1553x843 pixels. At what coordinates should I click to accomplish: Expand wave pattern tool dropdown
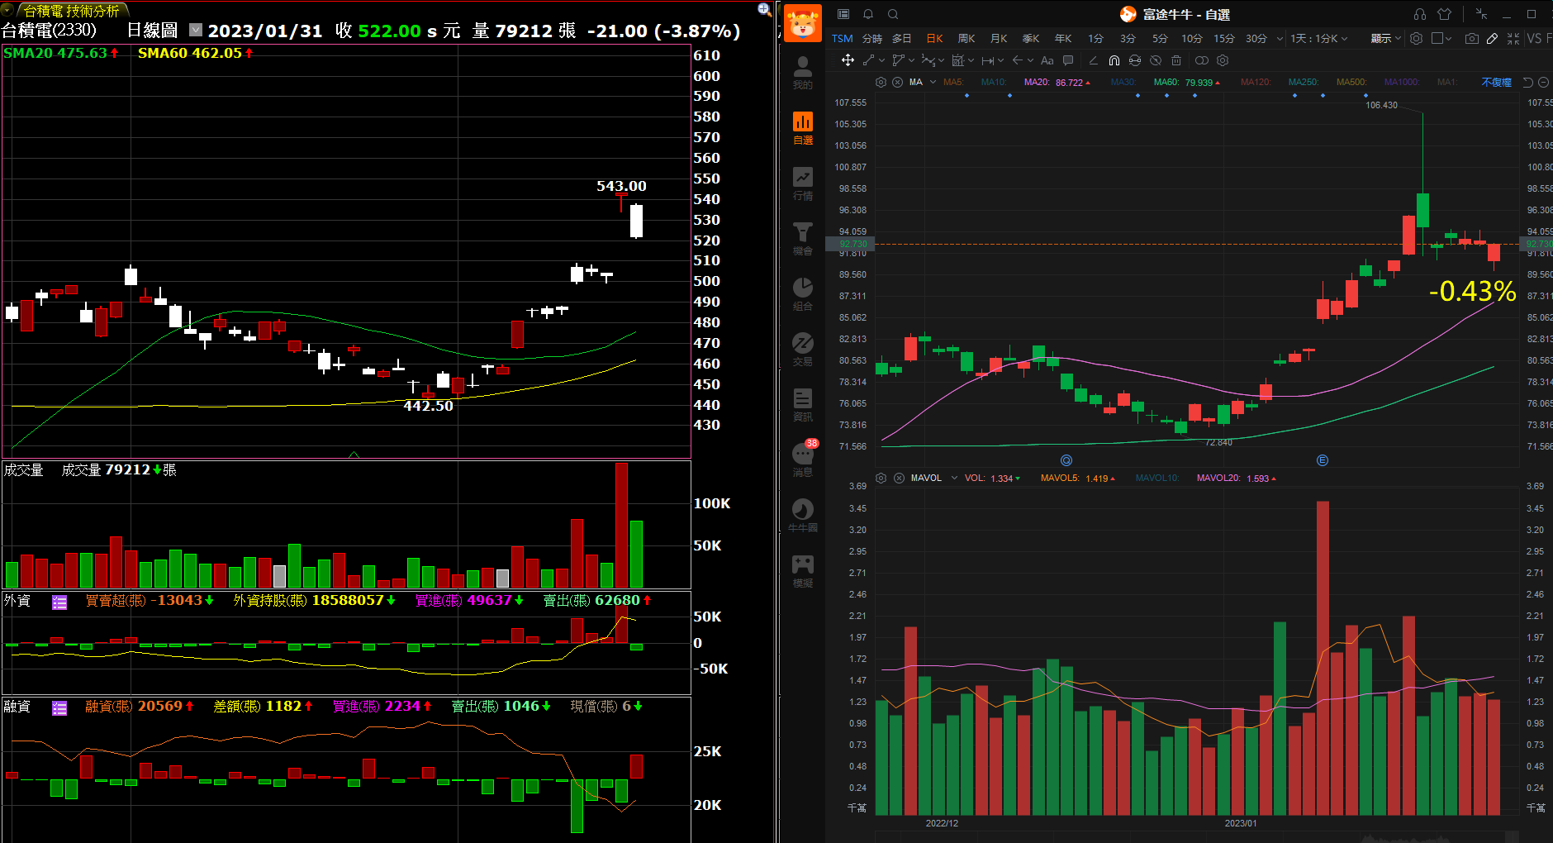coord(940,60)
